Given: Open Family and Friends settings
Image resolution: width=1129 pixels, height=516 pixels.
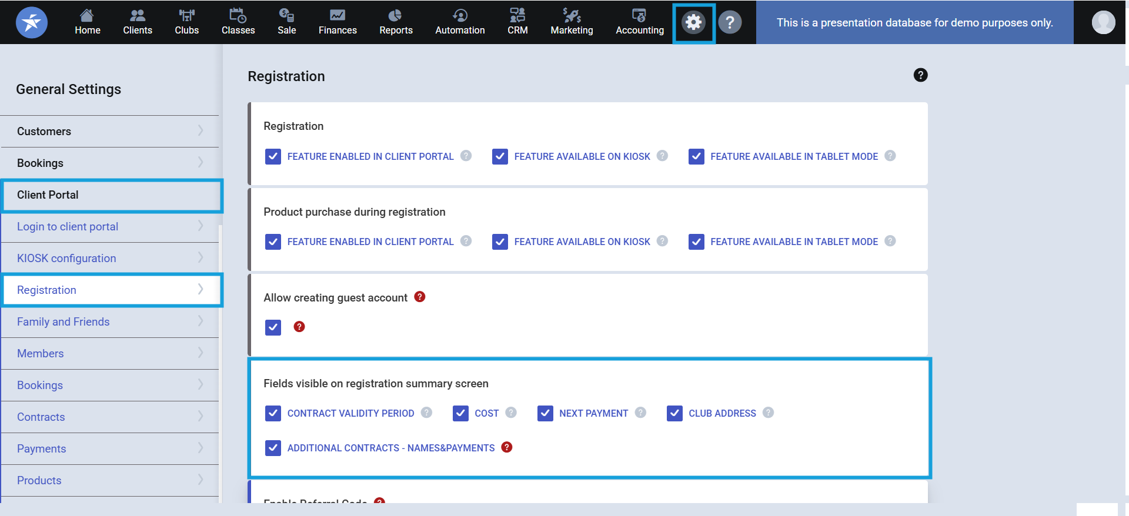Looking at the screenshot, I should coord(110,321).
